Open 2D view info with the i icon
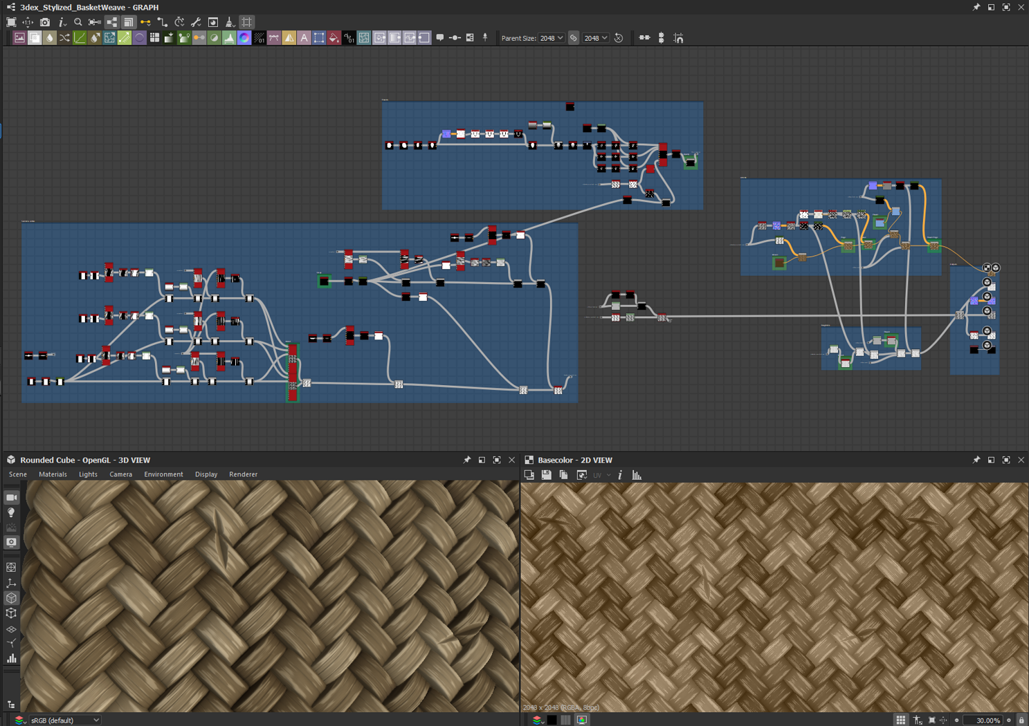Viewport: 1029px width, 726px height. [x=620, y=475]
